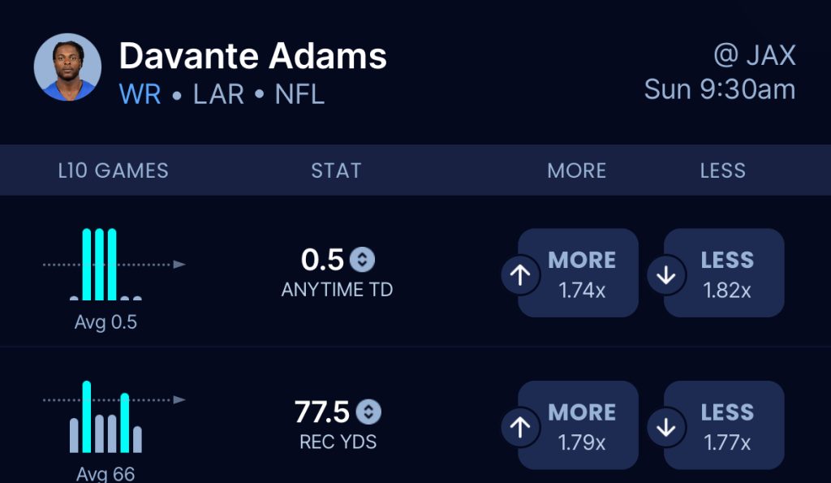Screen dimensions: 831x483
Task: Open the Davante Adams player name
Action: 253,56
